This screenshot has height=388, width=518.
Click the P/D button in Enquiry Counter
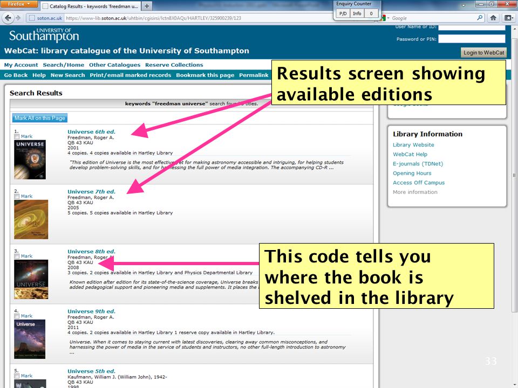pyautogui.click(x=343, y=13)
